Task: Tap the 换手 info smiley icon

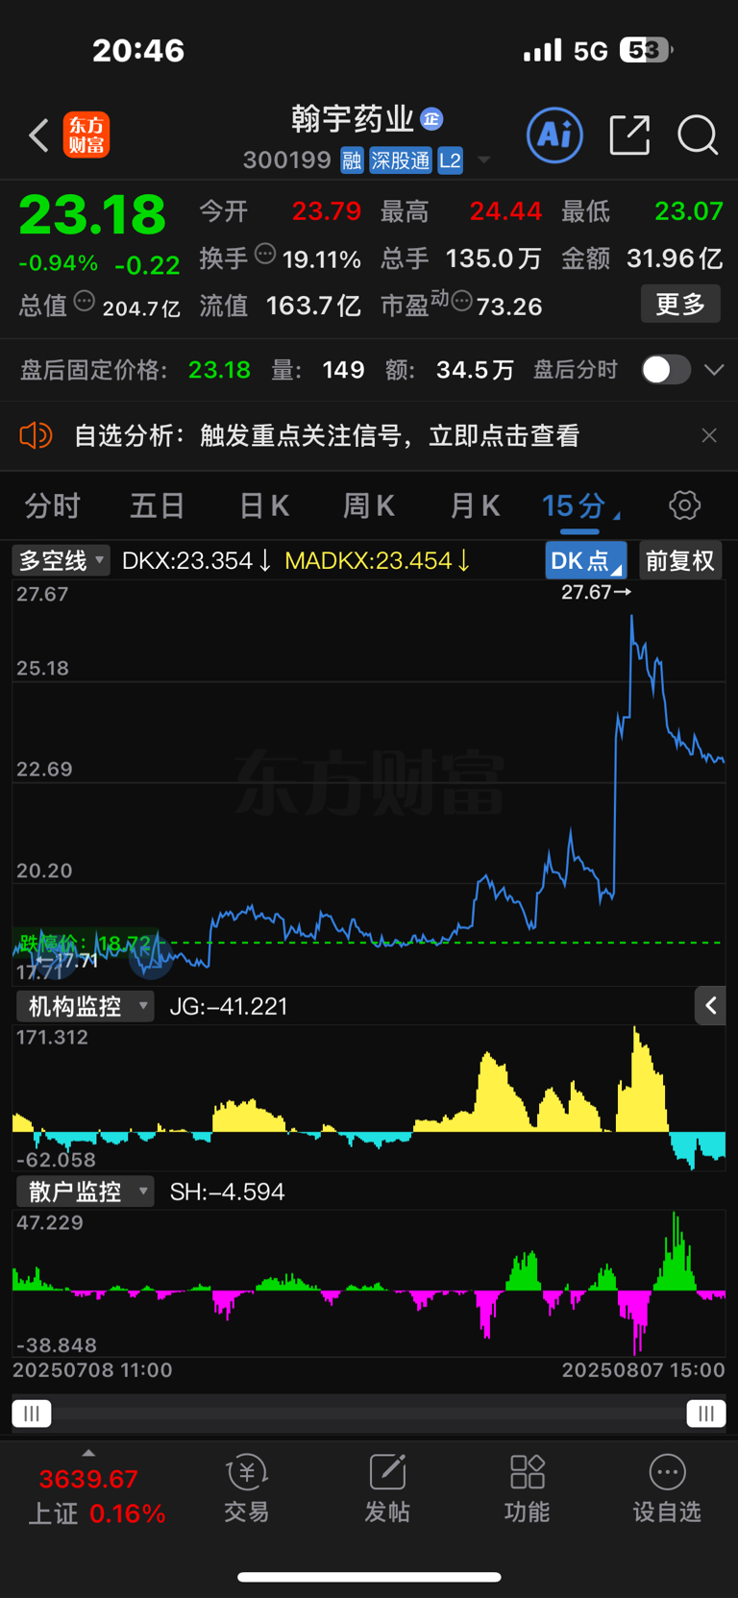Action: tap(265, 254)
